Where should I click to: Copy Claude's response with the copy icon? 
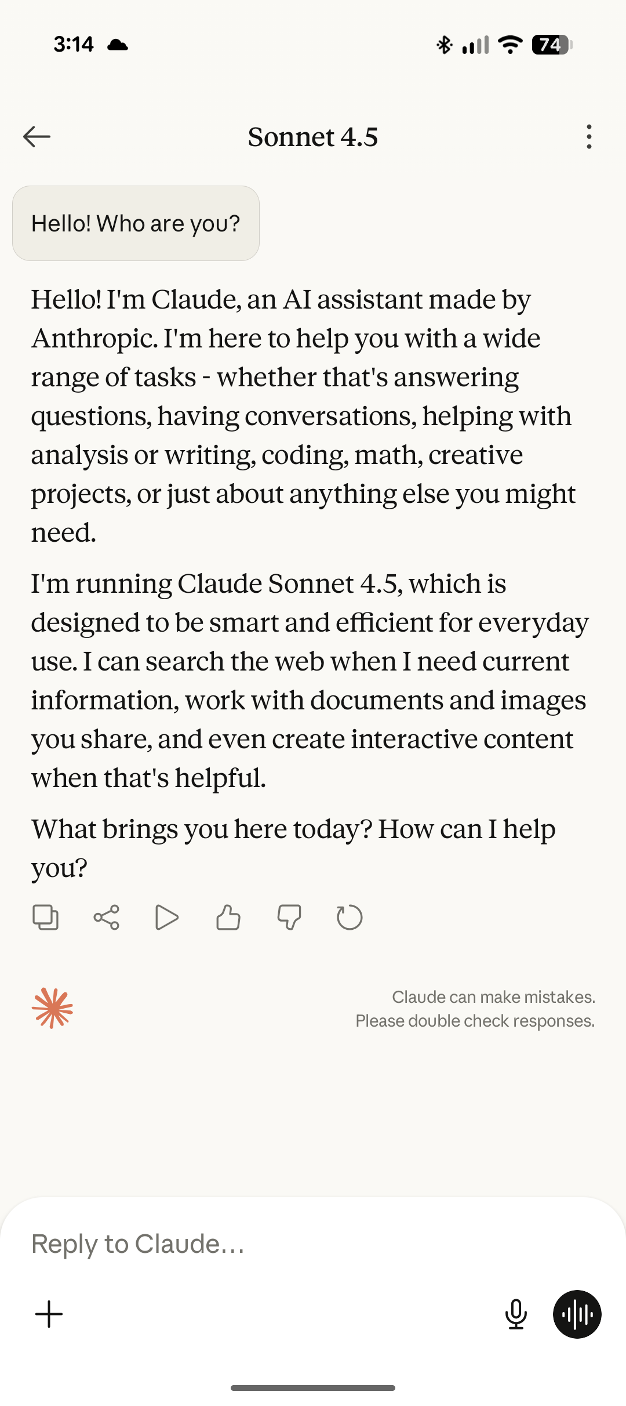coord(45,918)
